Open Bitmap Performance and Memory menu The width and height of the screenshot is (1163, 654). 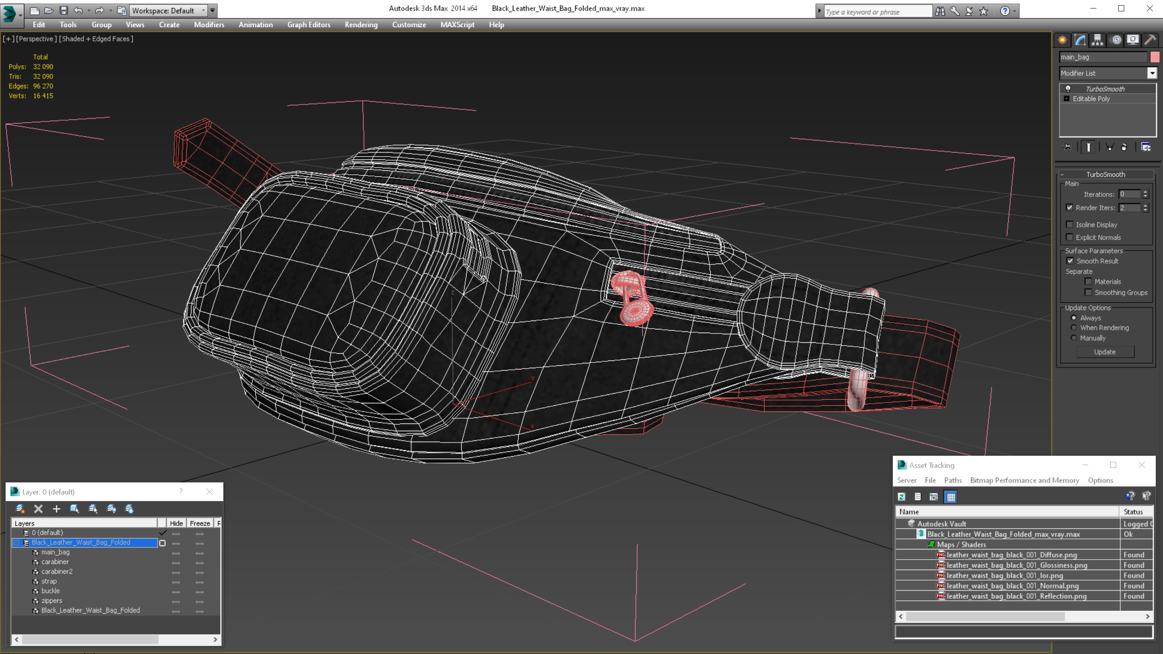point(1025,480)
